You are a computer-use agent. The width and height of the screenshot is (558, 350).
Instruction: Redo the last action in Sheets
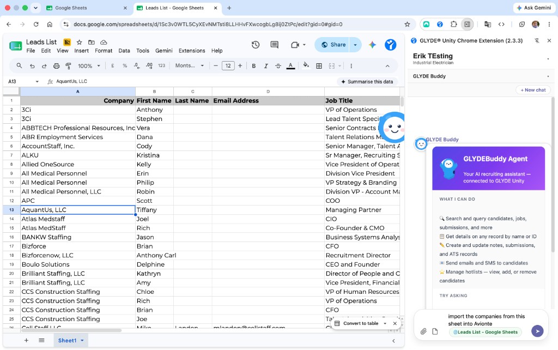(44, 66)
